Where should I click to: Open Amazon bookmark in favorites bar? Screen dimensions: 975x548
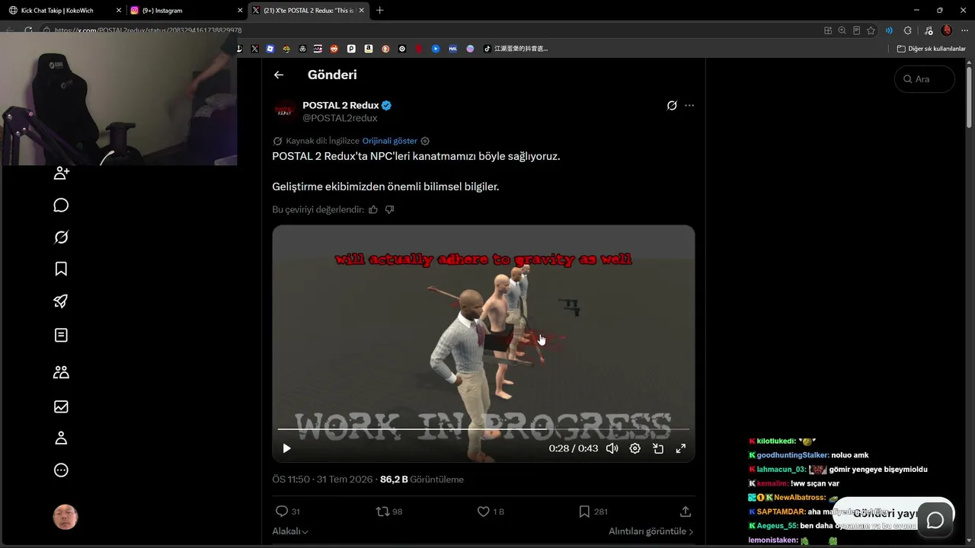tap(368, 49)
